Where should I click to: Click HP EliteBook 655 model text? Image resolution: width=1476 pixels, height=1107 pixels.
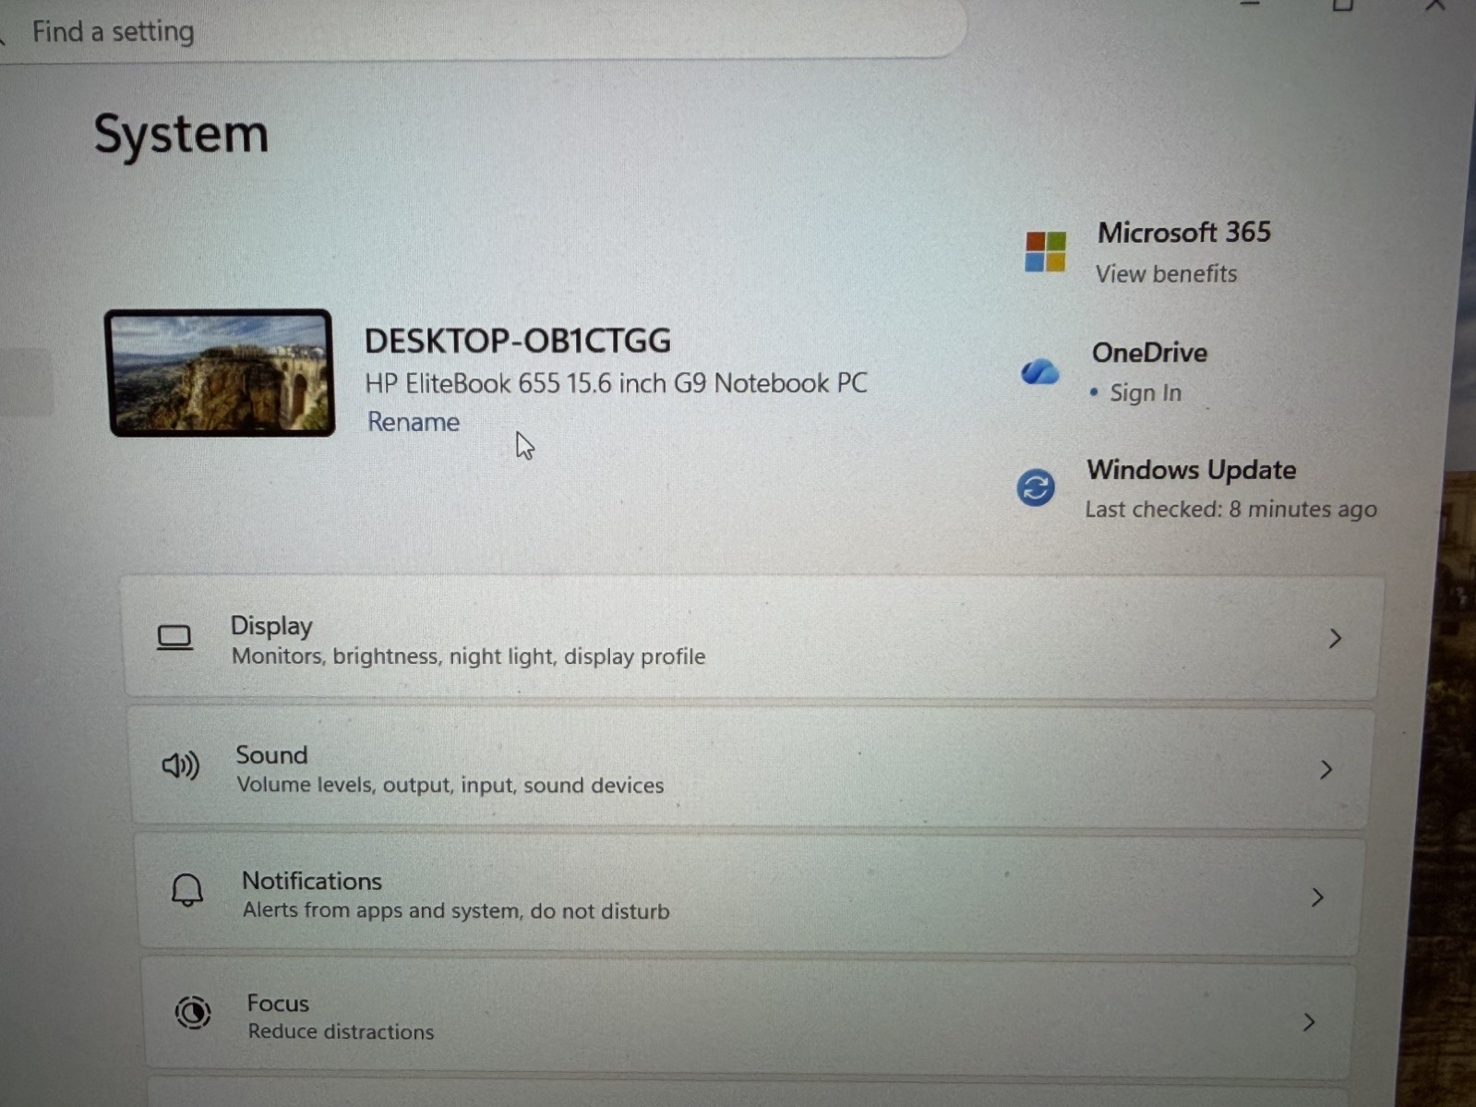click(616, 383)
